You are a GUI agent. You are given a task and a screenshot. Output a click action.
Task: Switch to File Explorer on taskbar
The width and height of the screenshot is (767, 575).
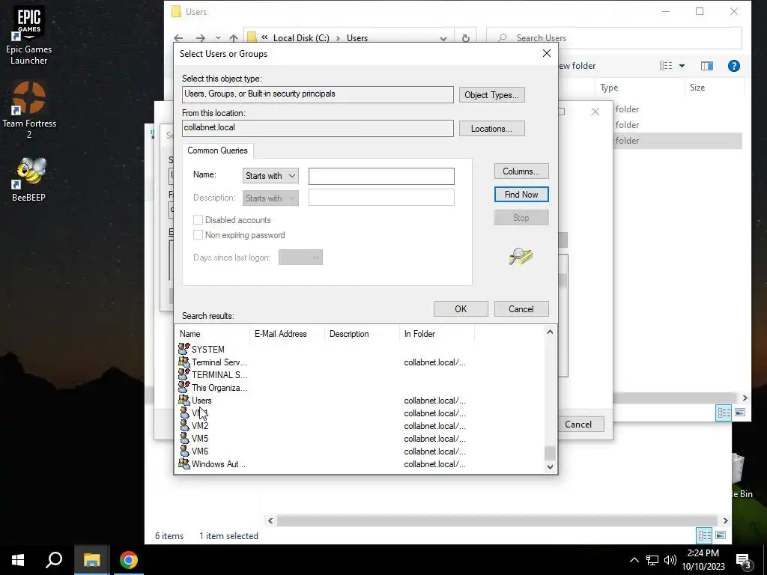(x=91, y=560)
